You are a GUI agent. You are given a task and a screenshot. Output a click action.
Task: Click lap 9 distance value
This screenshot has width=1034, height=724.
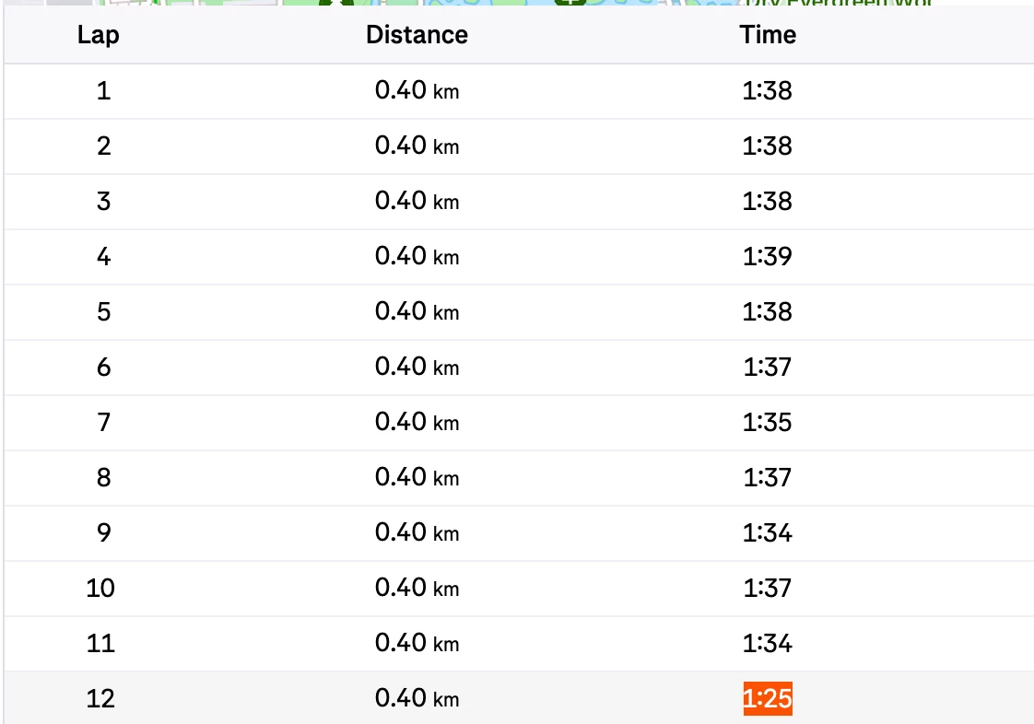417,532
